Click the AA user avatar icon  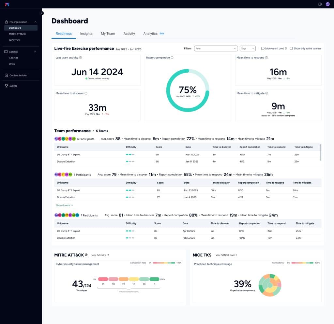[328, 4]
